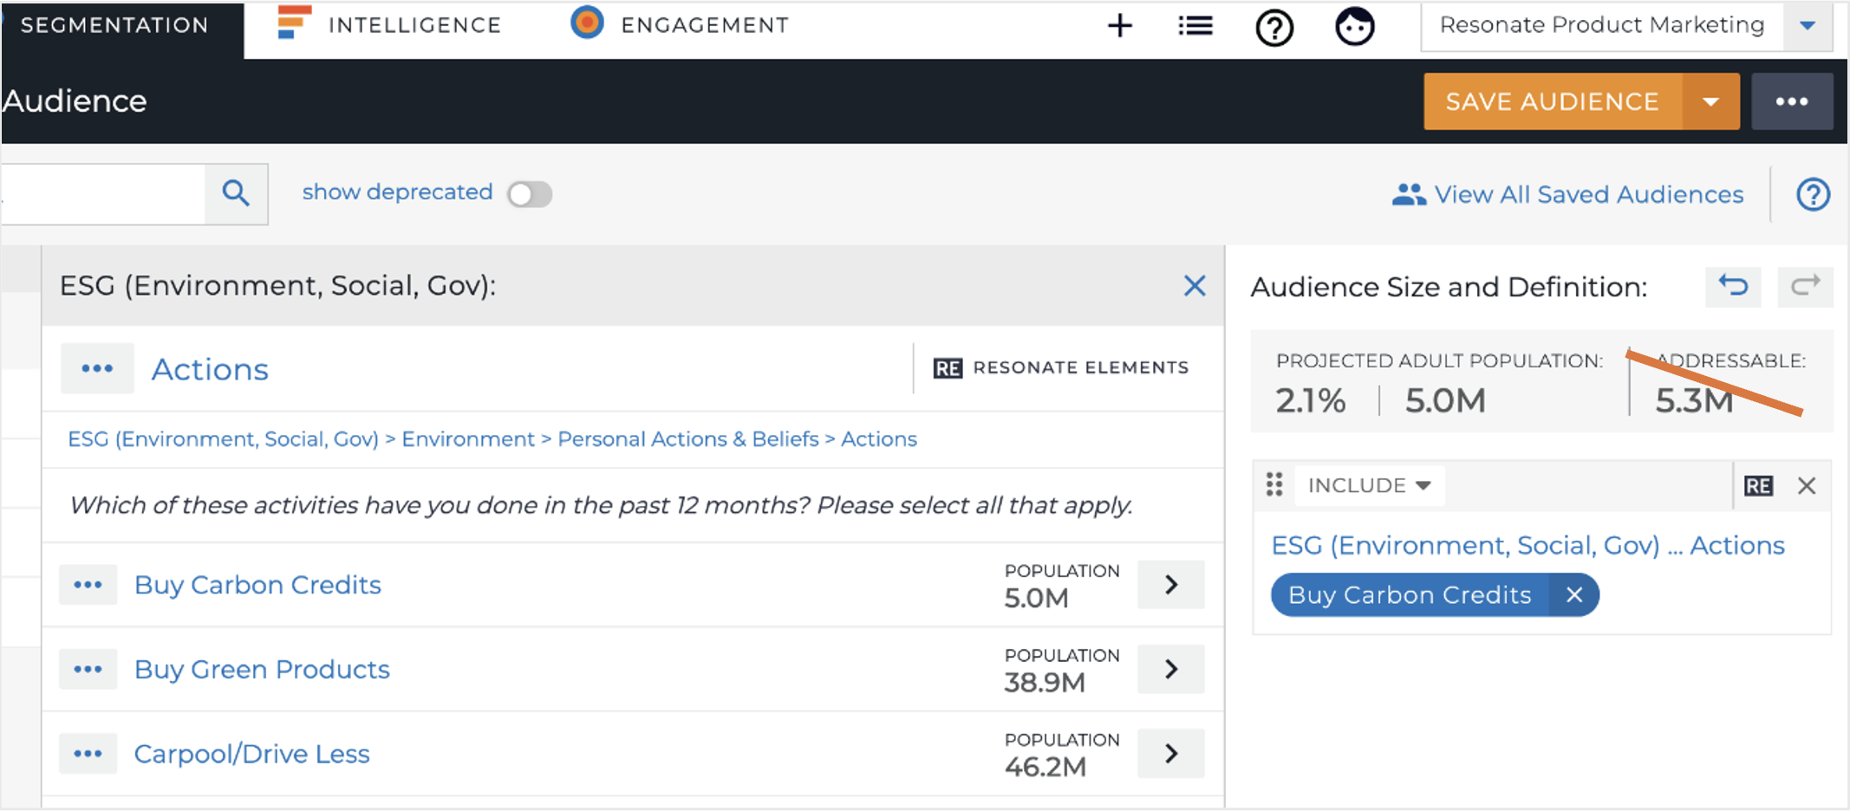The width and height of the screenshot is (1850, 811).
Task: Open the ellipsis menu next to Actions heading
Action: point(97,368)
